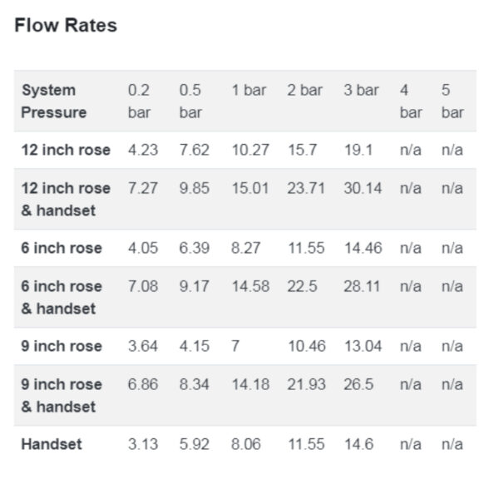The height and width of the screenshot is (499, 499).
Task: Click the 5 bar column header
Action: [x=452, y=101]
